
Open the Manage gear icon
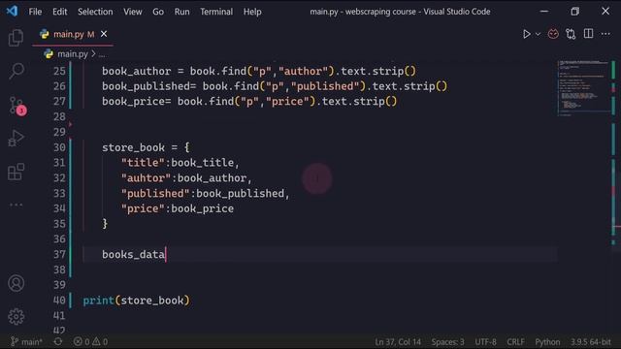(x=16, y=317)
